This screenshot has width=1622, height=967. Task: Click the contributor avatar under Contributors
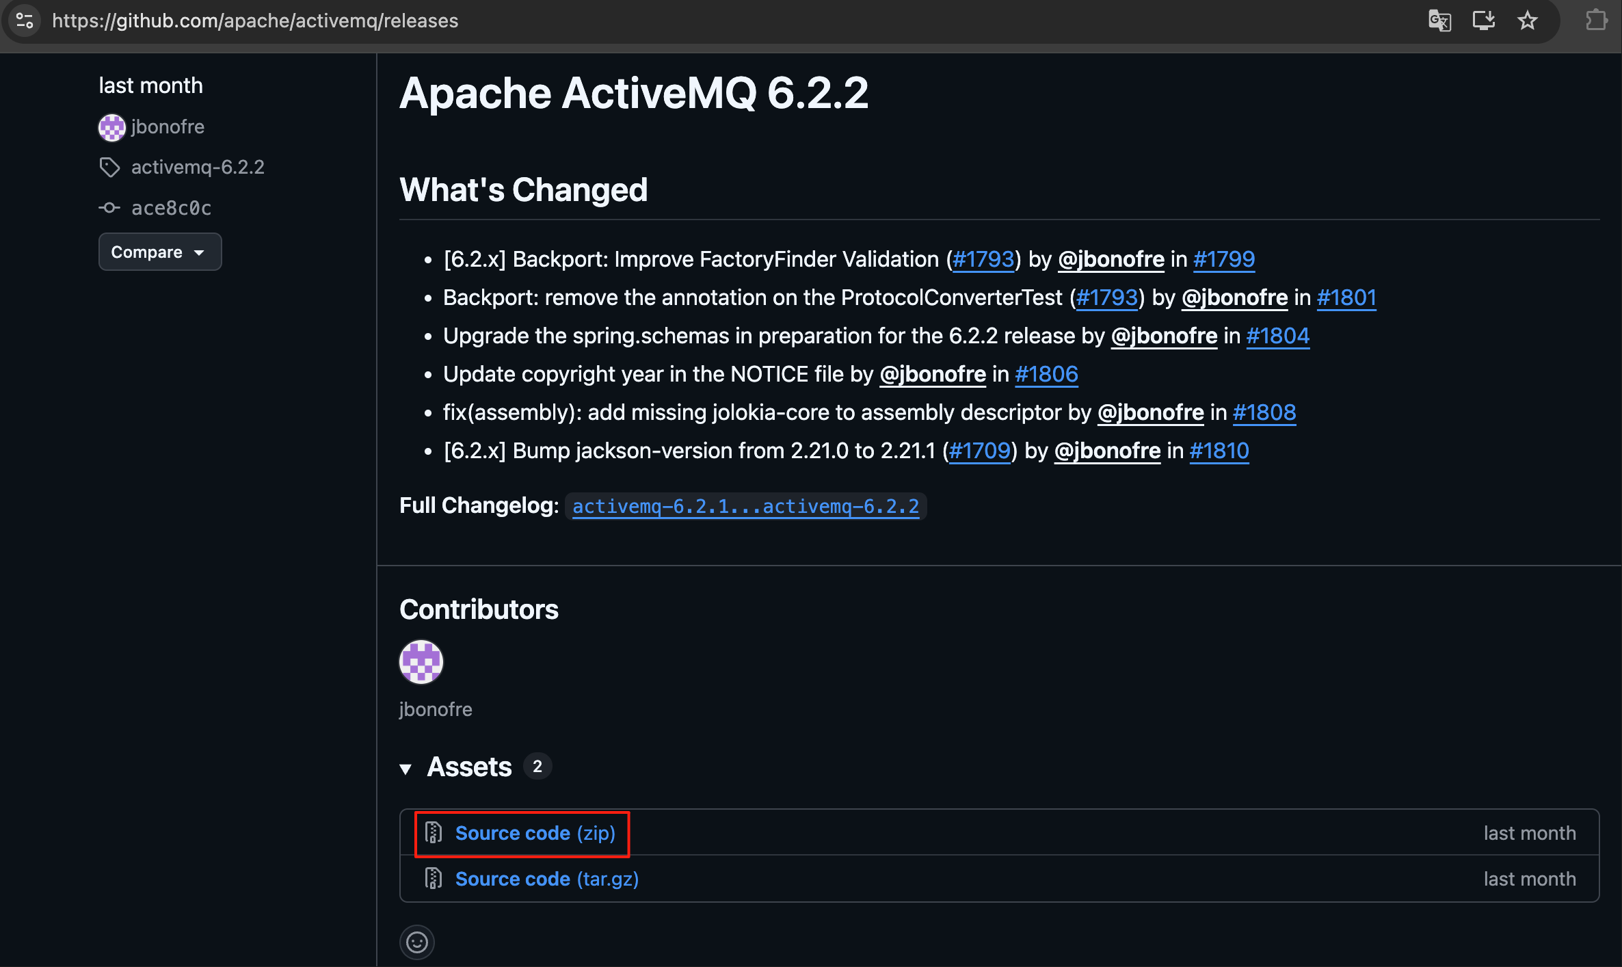click(421, 662)
